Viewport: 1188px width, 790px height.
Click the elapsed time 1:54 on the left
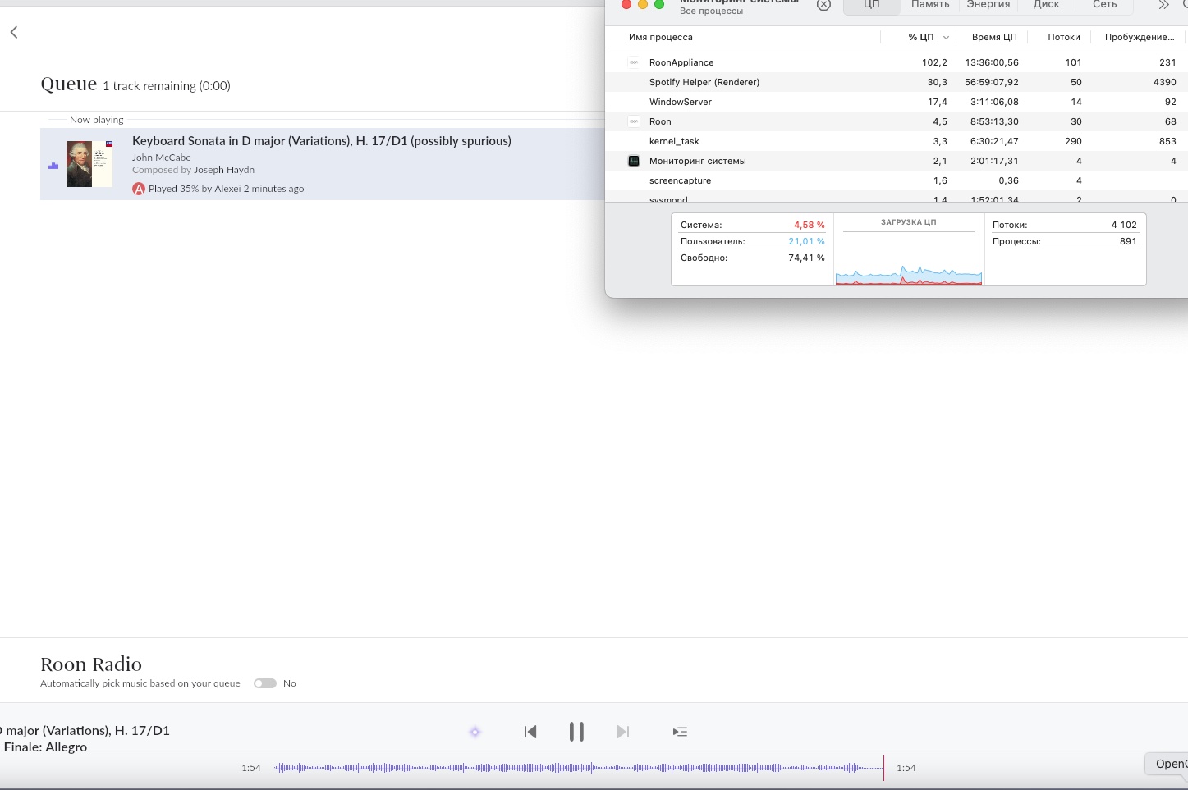[251, 768]
